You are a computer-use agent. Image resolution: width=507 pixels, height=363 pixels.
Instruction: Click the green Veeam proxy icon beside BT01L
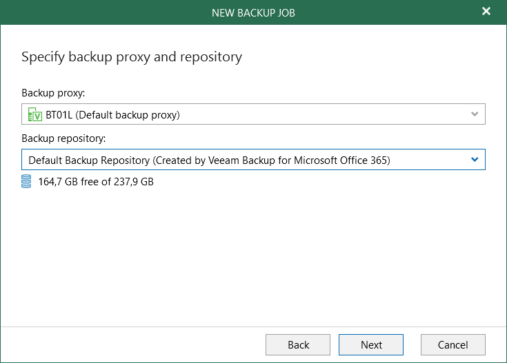pos(34,114)
